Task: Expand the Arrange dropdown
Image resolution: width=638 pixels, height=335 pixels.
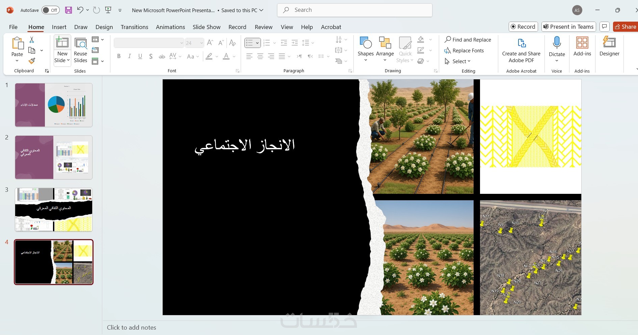Action: tap(385, 60)
